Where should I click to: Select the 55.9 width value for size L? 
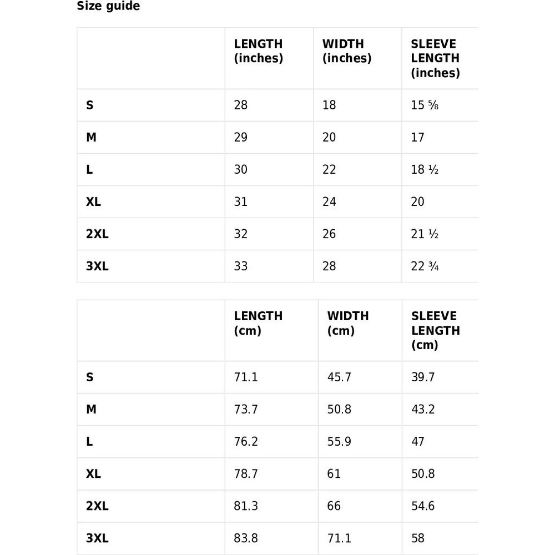[339, 442]
